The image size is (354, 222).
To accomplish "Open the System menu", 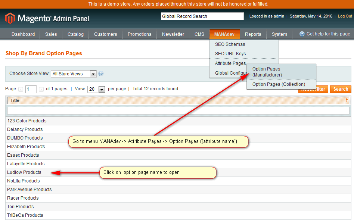I will (279, 34).
